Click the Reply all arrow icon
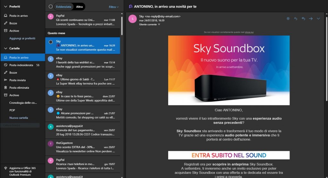 303,19
